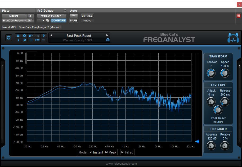Click the round MIDI/presets icon beside Window Opacity

click(108, 40)
